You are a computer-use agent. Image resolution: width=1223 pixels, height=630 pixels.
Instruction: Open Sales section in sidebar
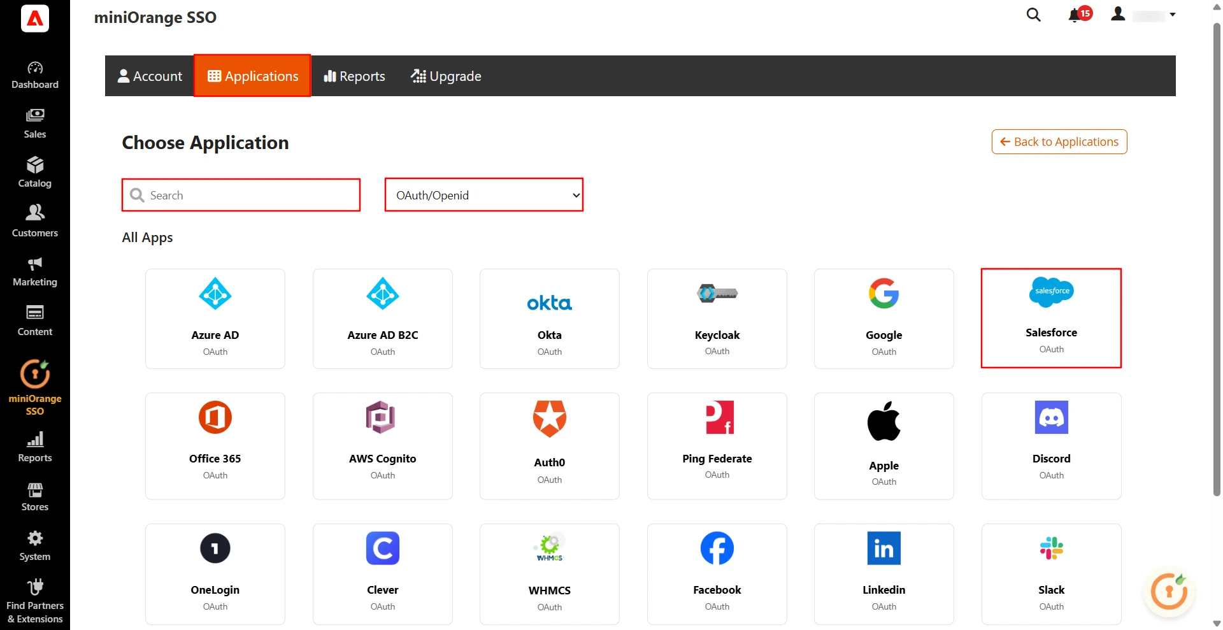(x=35, y=124)
